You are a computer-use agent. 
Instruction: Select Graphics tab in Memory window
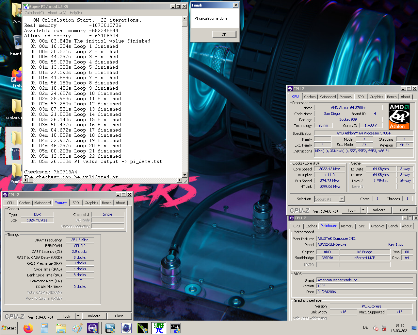pos(91,203)
